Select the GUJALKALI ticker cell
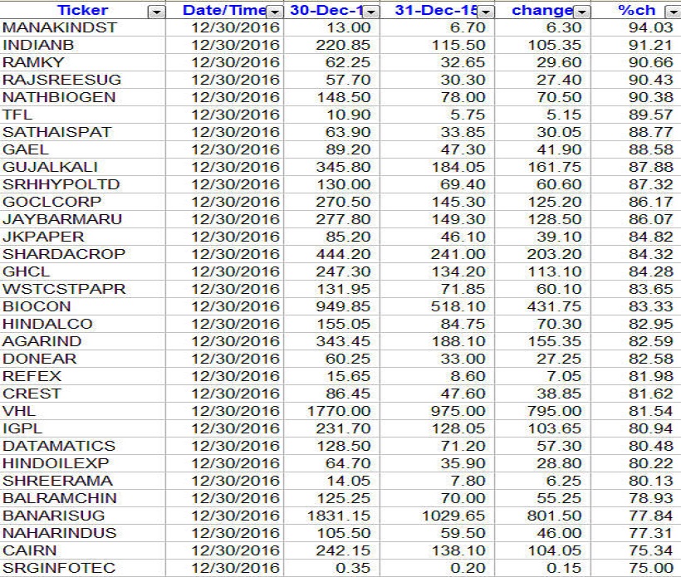The image size is (681, 577). (82, 167)
